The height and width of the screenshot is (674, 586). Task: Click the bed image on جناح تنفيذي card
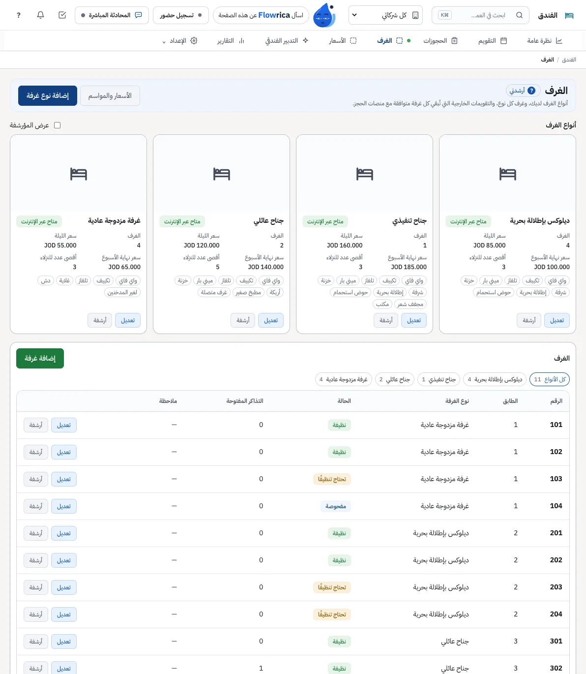364,174
